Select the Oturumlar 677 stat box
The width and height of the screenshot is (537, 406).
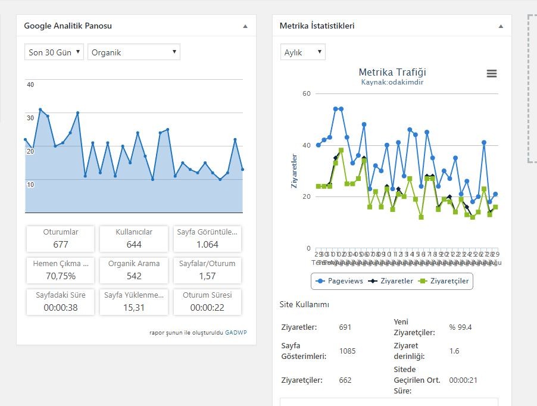61,239
